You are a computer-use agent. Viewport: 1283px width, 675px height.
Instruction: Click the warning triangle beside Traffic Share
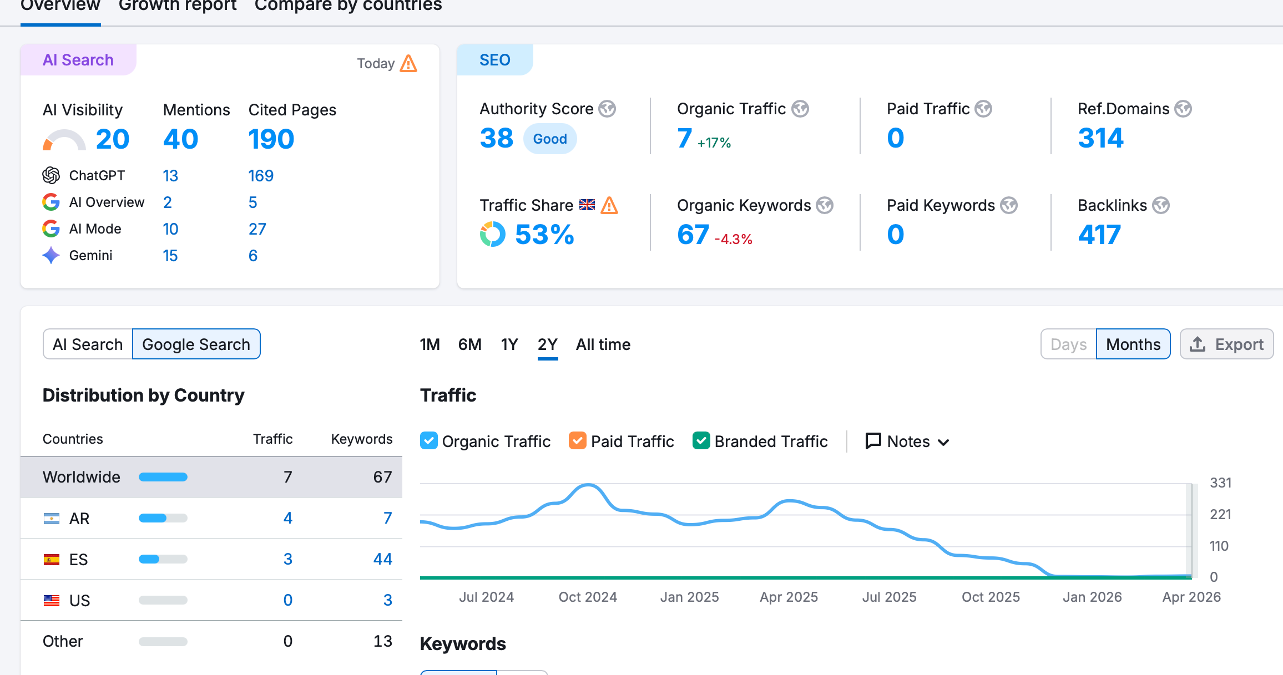coord(609,206)
